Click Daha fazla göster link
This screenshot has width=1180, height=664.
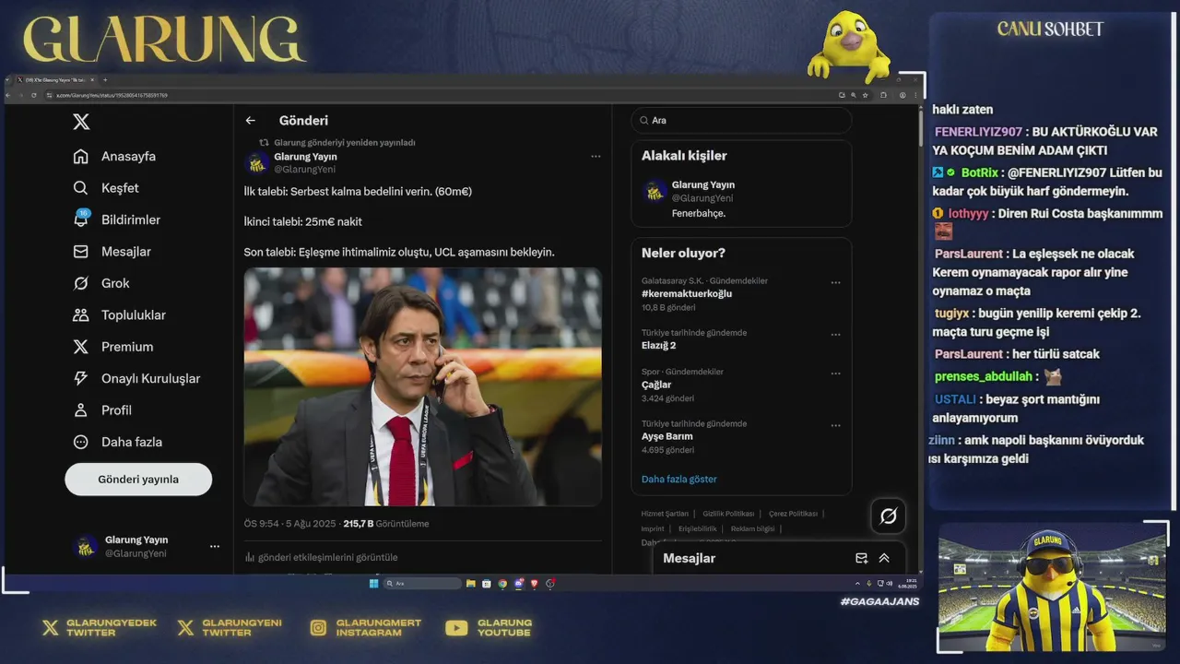679,480
